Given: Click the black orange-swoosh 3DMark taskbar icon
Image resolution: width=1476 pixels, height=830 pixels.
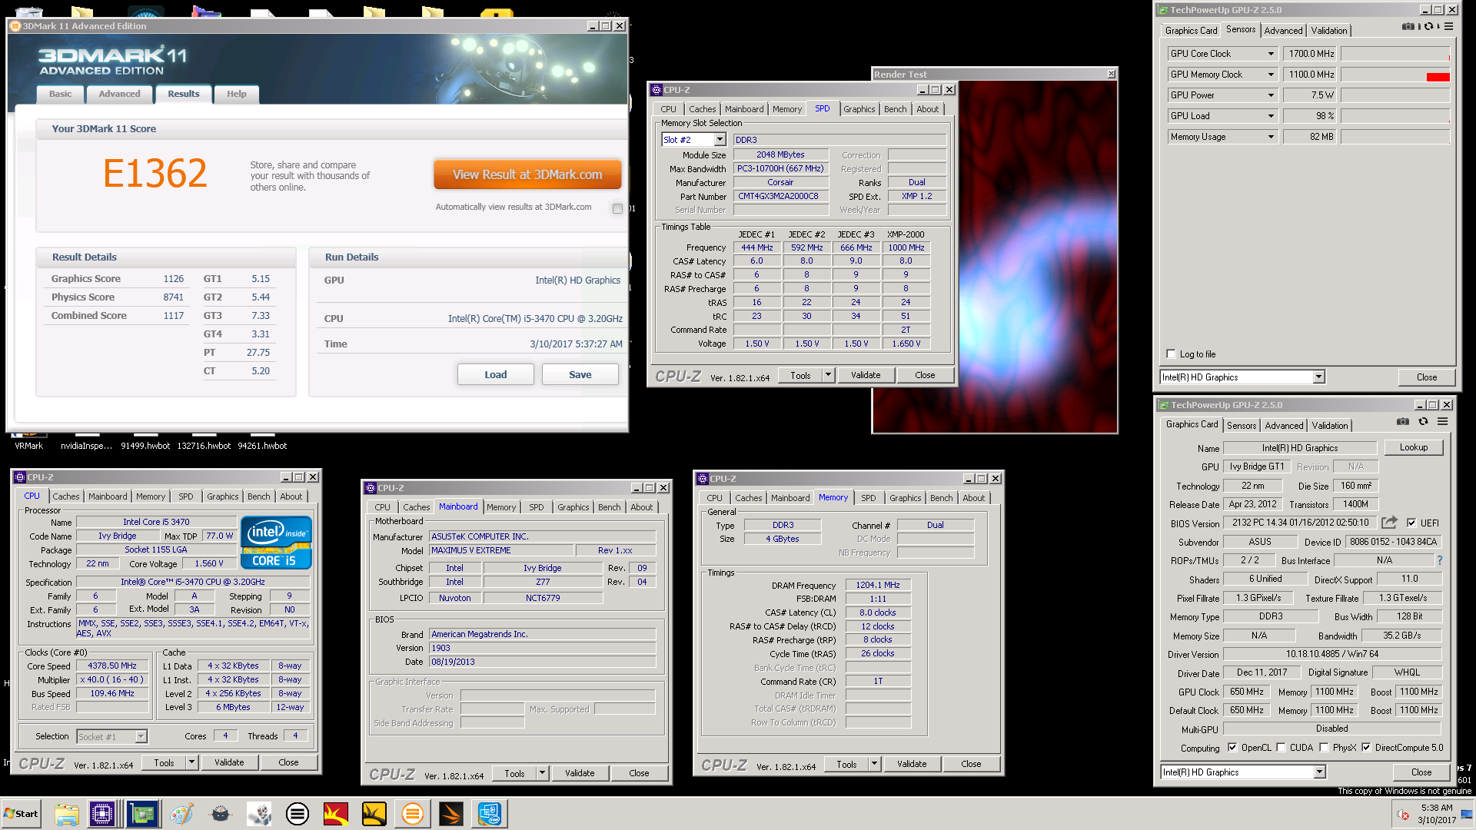Looking at the screenshot, I should point(451,814).
